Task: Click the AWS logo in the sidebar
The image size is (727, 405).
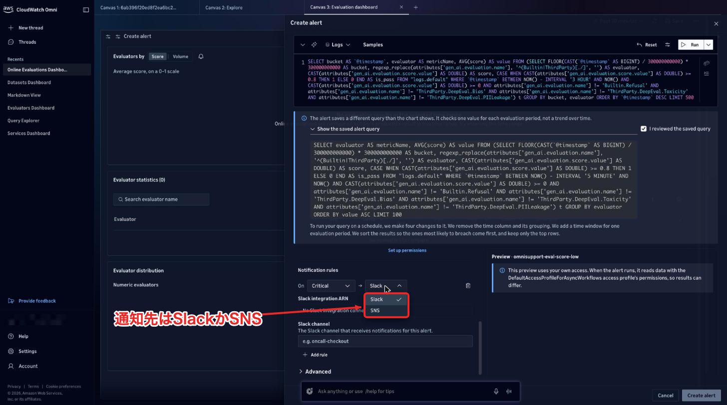Action: [x=8, y=9]
